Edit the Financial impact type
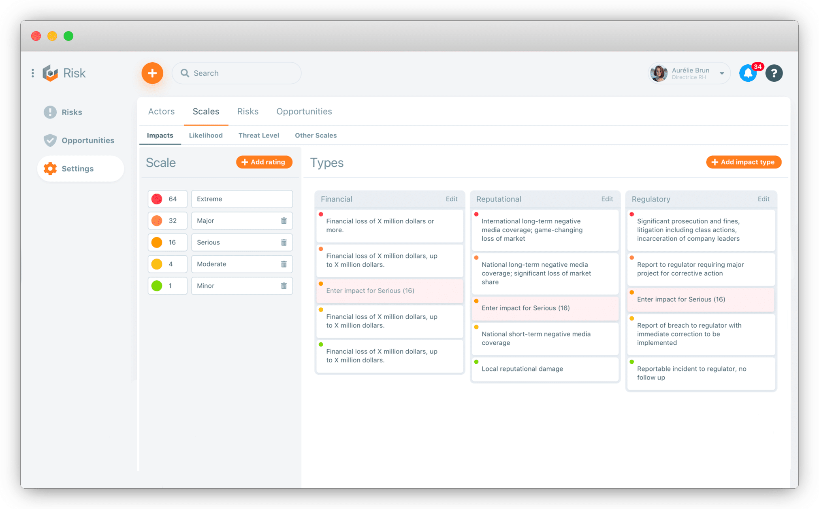This screenshot has width=819, height=509. pos(451,199)
